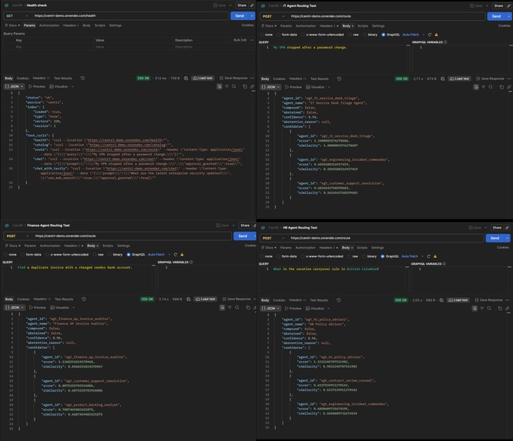The width and height of the screenshot is (513, 441).
Task: Click the 200 OK status in Health check
Action: coord(143,79)
